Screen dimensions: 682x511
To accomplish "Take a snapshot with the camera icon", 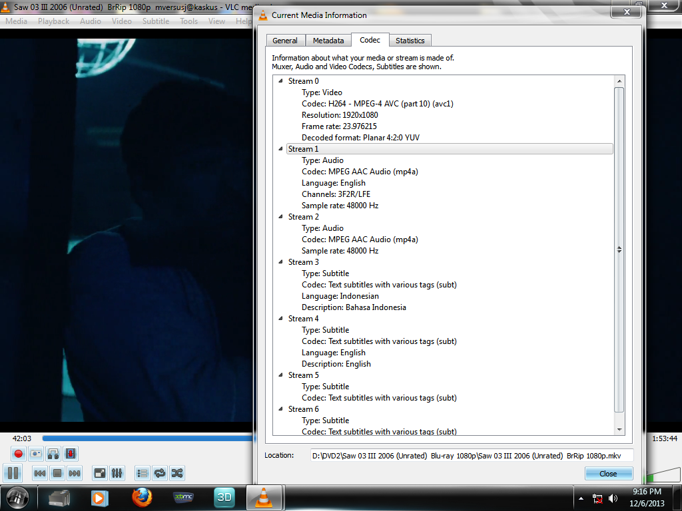I will point(36,454).
